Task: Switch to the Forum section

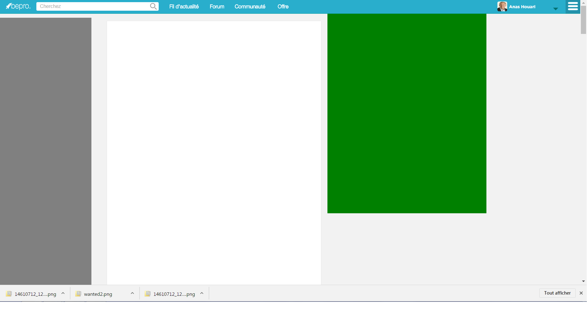Action: (x=217, y=6)
